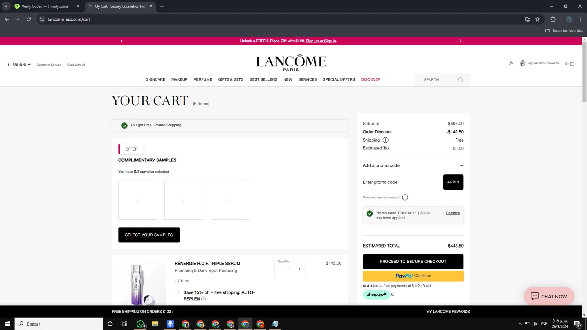Open the shopping bag icon

pos(572,63)
